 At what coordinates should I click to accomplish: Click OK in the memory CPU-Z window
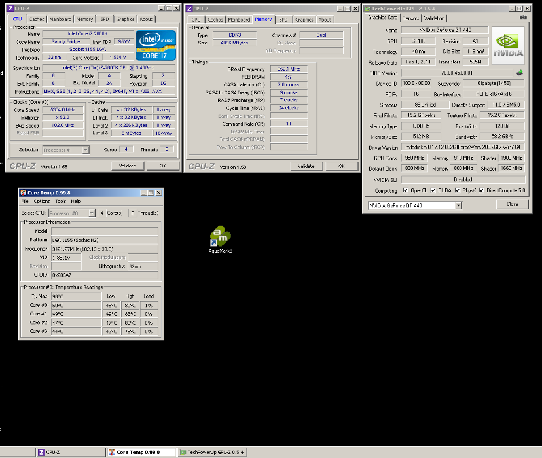coord(342,166)
